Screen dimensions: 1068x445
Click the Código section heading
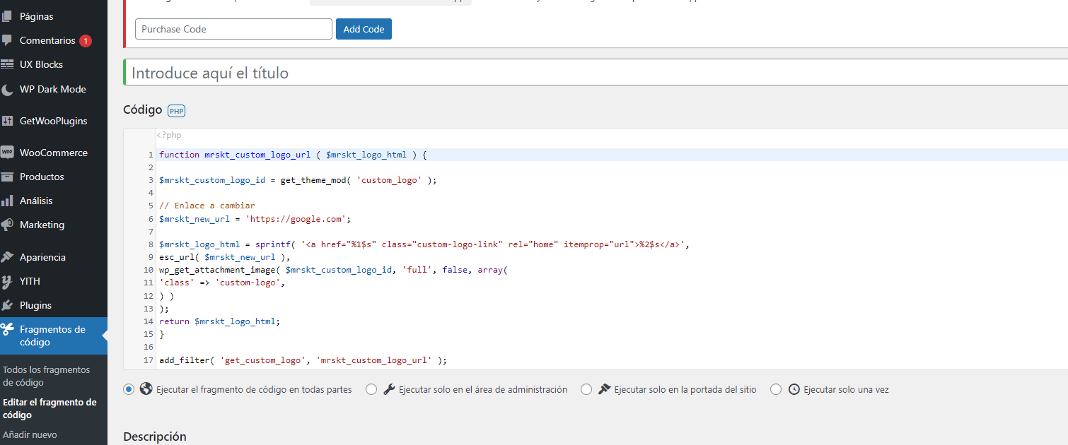pyautogui.click(x=143, y=109)
